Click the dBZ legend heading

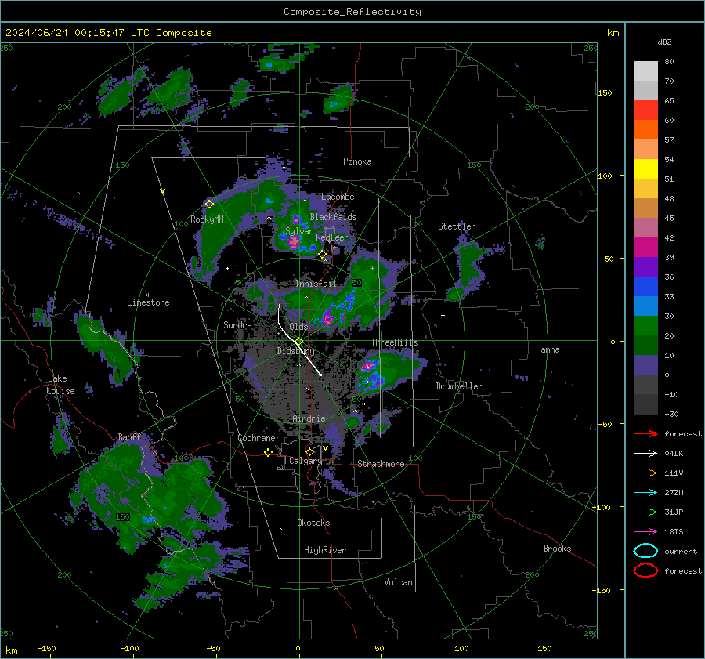point(664,42)
